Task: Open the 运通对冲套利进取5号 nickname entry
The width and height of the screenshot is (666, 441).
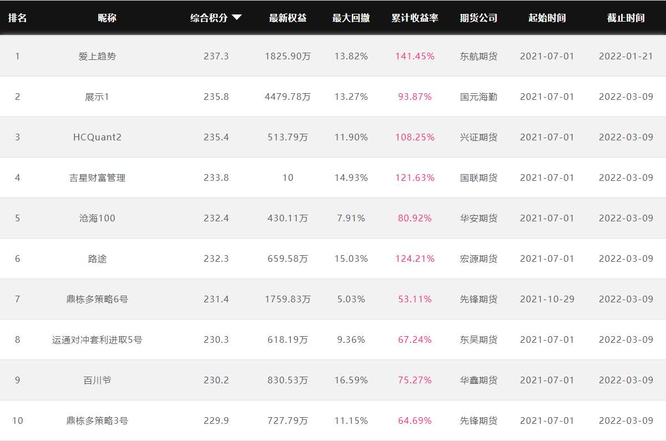Action: pos(97,339)
